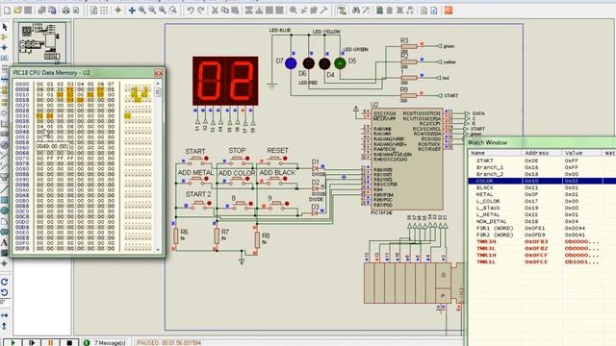Image resolution: width=616 pixels, height=346 pixels.
Task: Select the METAL watch row
Action: (x=542, y=194)
